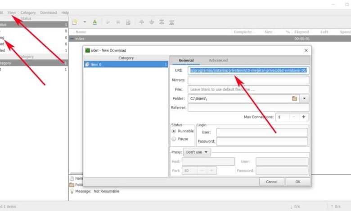This screenshot has width=351, height=211.
Task: Close the uGet New Download dialog
Action: 306,51
